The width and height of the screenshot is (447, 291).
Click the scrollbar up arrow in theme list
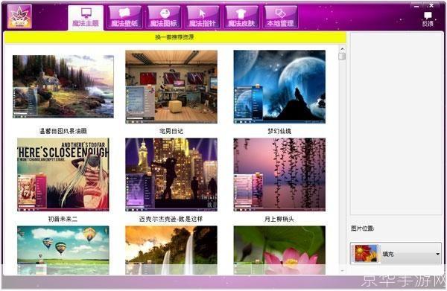(342, 49)
